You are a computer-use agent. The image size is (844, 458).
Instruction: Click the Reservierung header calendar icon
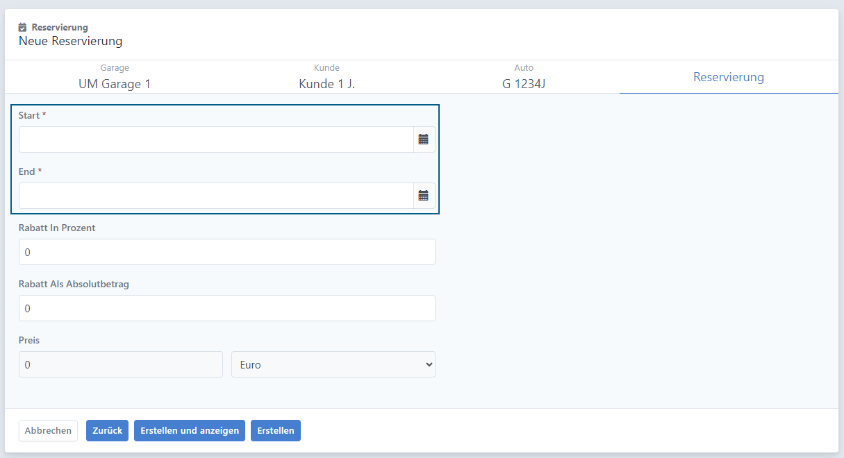23,28
